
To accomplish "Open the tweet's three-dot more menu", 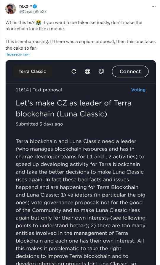I will [153, 6].
